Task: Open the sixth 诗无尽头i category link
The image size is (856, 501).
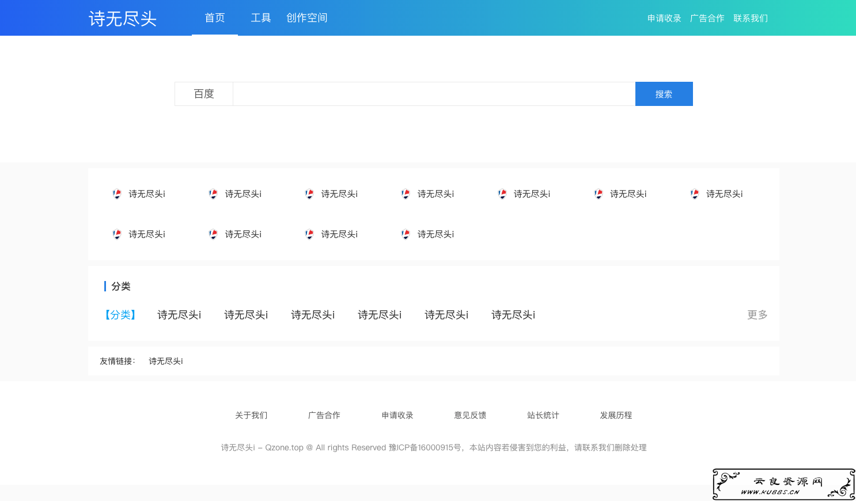Action: [x=513, y=315]
